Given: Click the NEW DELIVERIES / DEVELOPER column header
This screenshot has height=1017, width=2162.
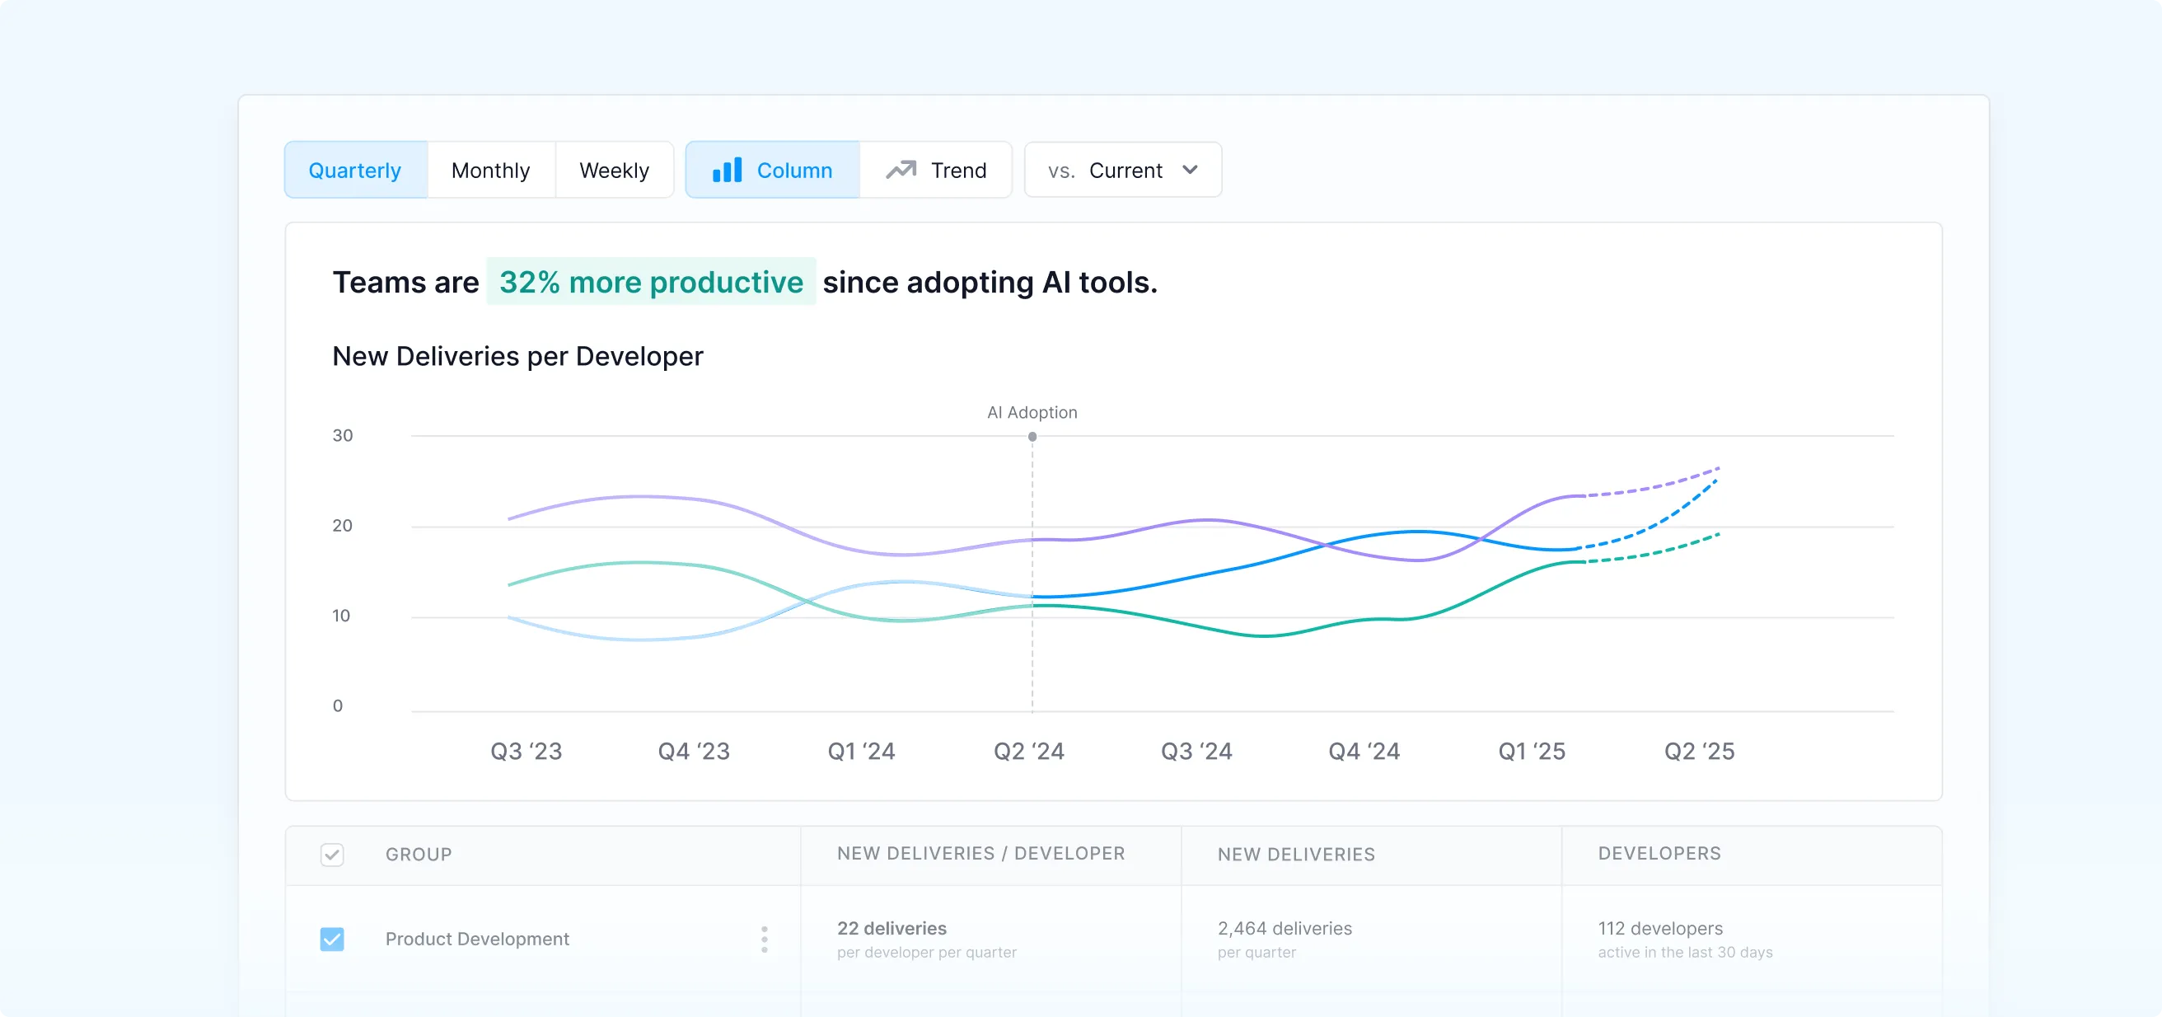Looking at the screenshot, I should 980,853.
